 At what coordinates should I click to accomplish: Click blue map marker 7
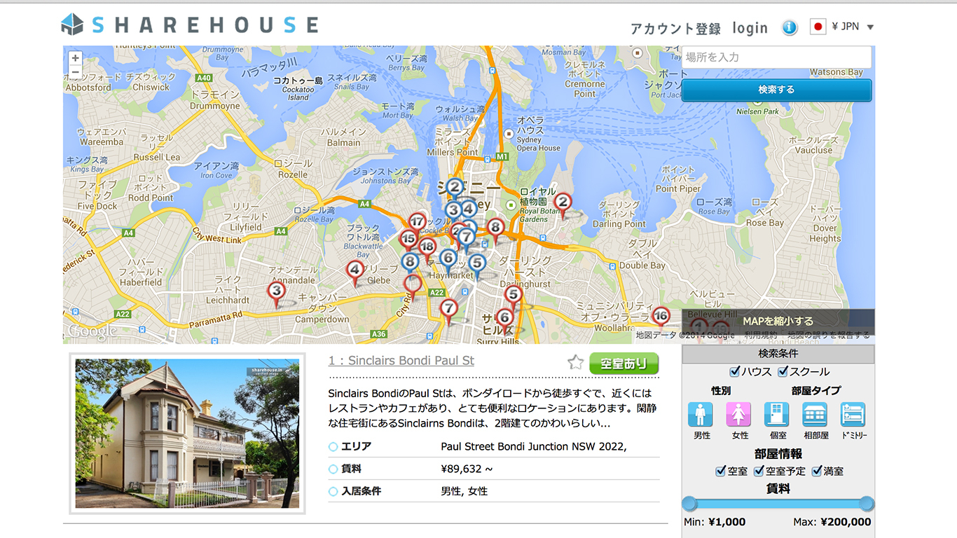pos(467,240)
